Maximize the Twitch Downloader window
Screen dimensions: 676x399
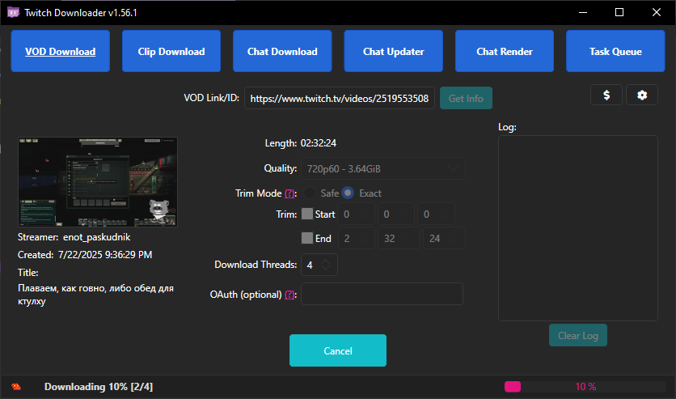pyautogui.click(x=619, y=12)
